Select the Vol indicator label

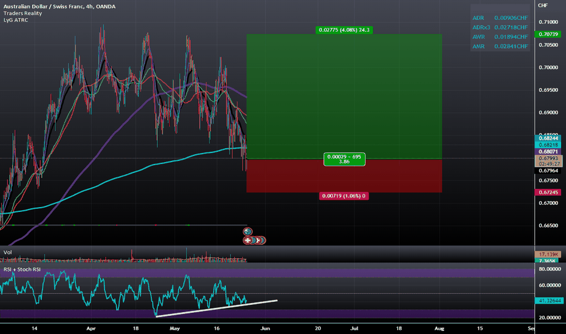click(7, 253)
